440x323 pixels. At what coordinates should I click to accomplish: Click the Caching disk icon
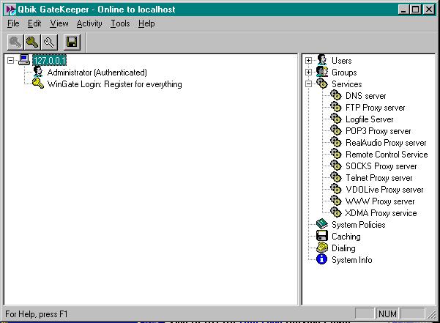322,236
